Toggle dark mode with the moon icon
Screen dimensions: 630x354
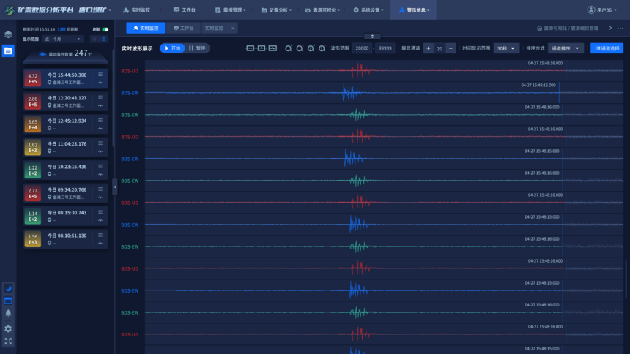click(x=8, y=288)
